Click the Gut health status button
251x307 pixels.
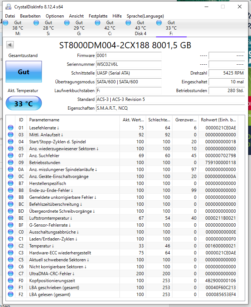pos(24,72)
